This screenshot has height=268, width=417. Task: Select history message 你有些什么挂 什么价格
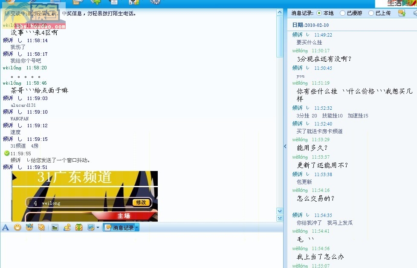(354, 95)
